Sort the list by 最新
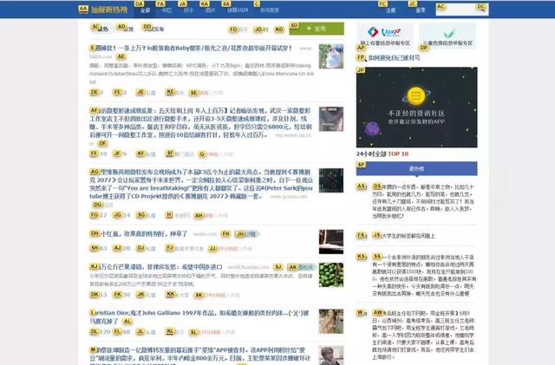This screenshot has width=555, height=365. [x=127, y=29]
